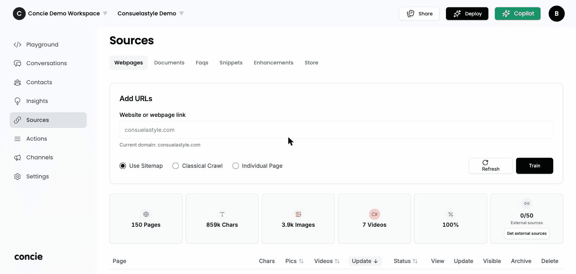Viewport: 576px width, 274px height.
Task: Click the sparkle icon on Copilot button
Action: click(x=506, y=14)
